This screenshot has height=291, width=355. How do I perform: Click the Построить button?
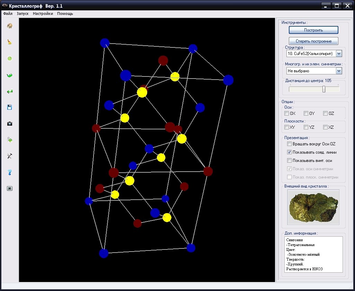click(x=313, y=30)
